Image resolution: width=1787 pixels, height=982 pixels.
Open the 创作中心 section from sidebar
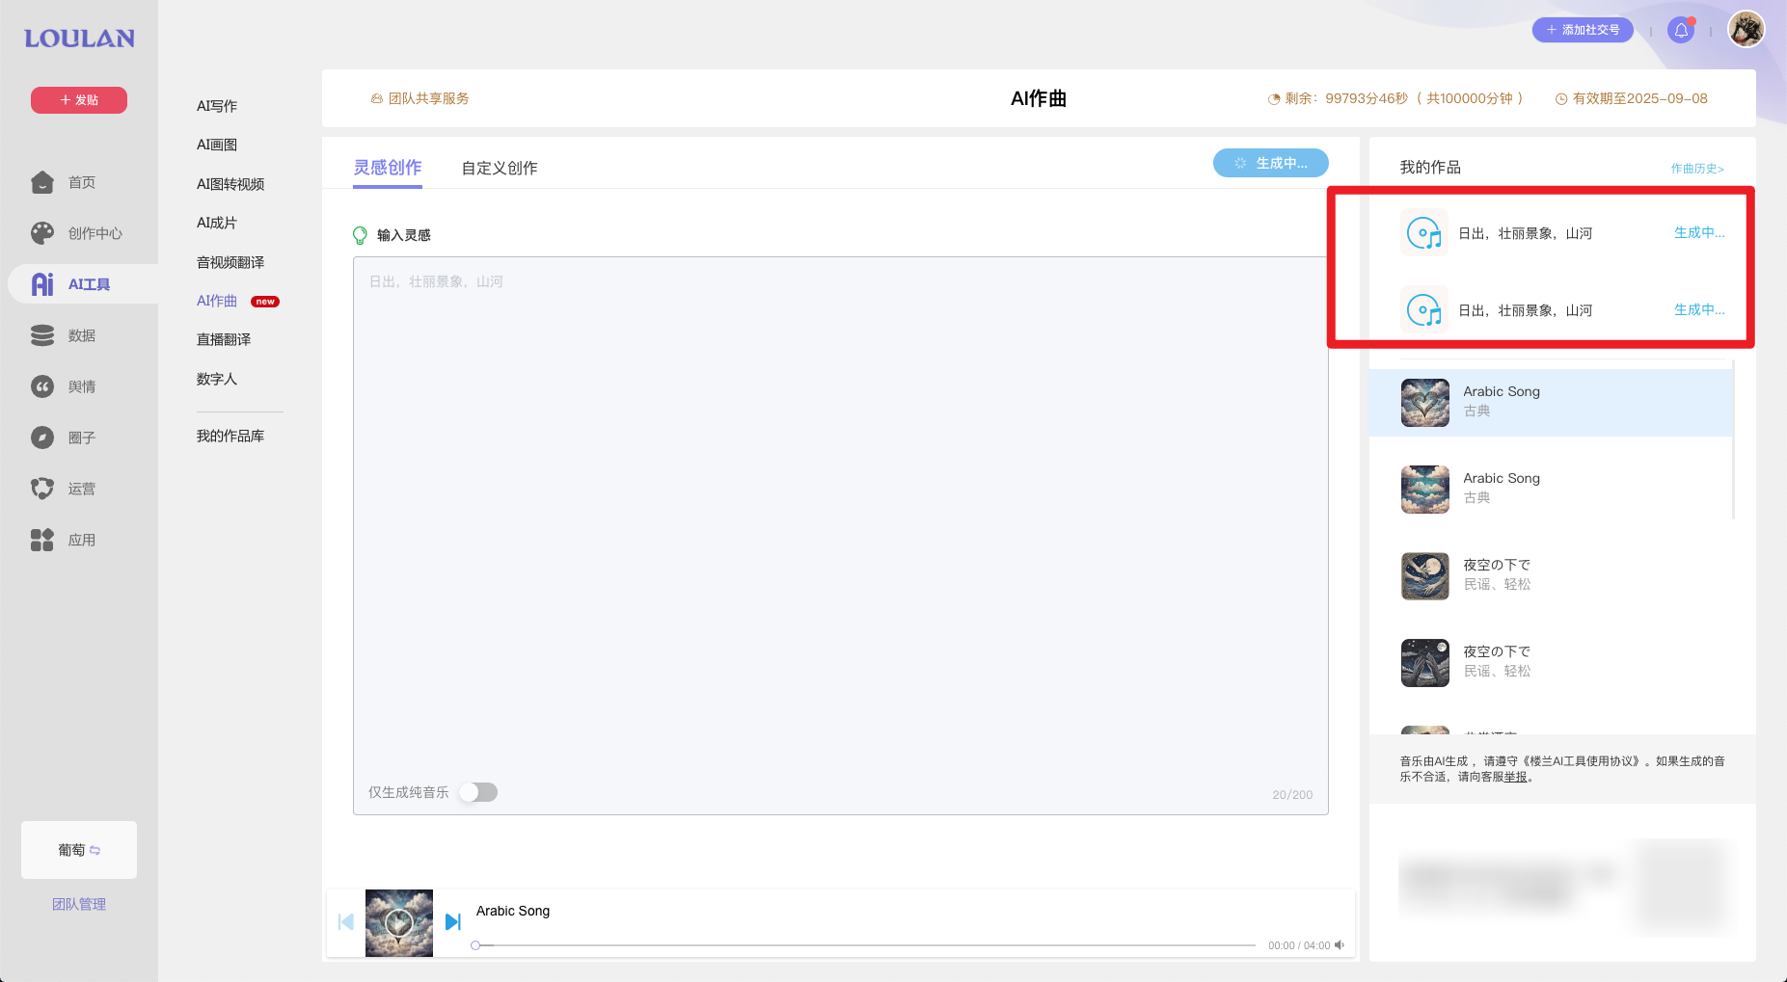coord(42,232)
